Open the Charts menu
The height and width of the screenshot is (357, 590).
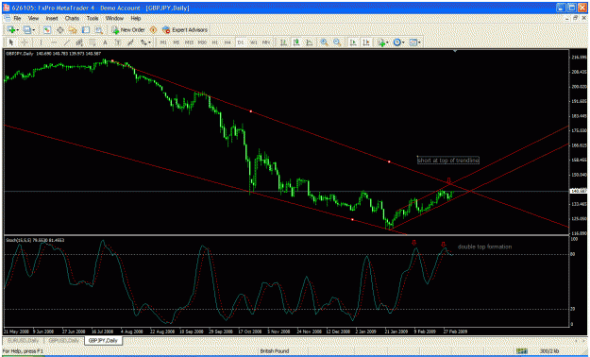tap(72, 18)
